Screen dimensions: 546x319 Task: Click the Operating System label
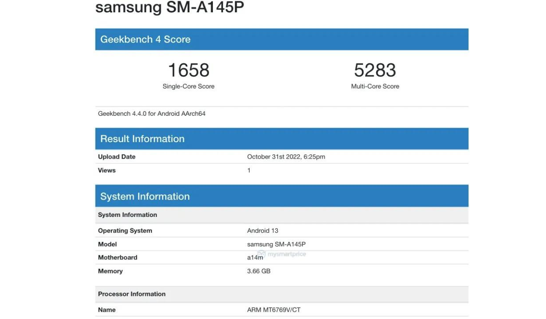pyautogui.click(x=125, y=231)
